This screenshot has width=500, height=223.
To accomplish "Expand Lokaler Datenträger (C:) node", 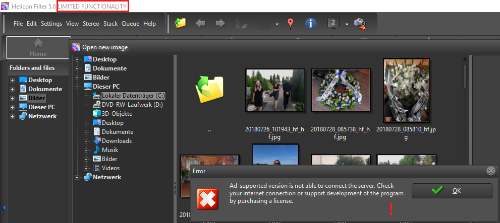I will 86,96.
